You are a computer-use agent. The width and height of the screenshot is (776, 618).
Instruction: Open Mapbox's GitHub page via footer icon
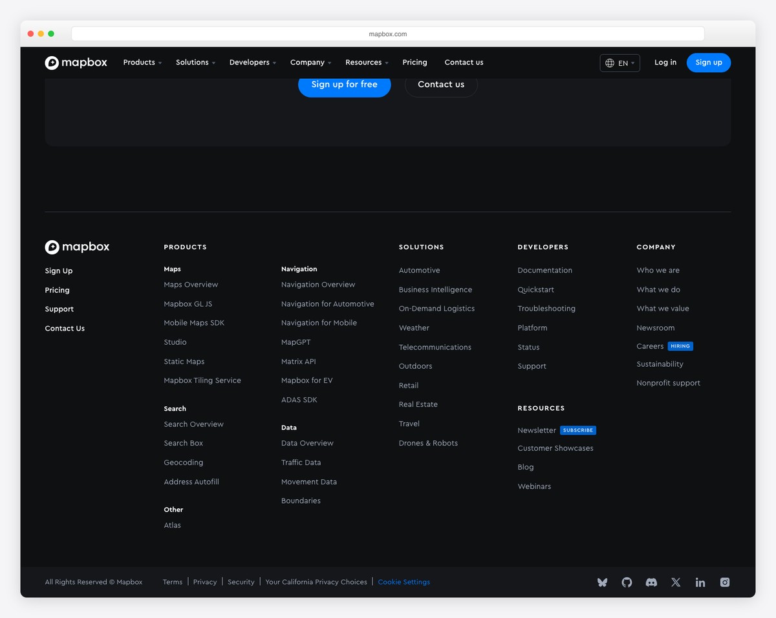[x=626, y=582]
